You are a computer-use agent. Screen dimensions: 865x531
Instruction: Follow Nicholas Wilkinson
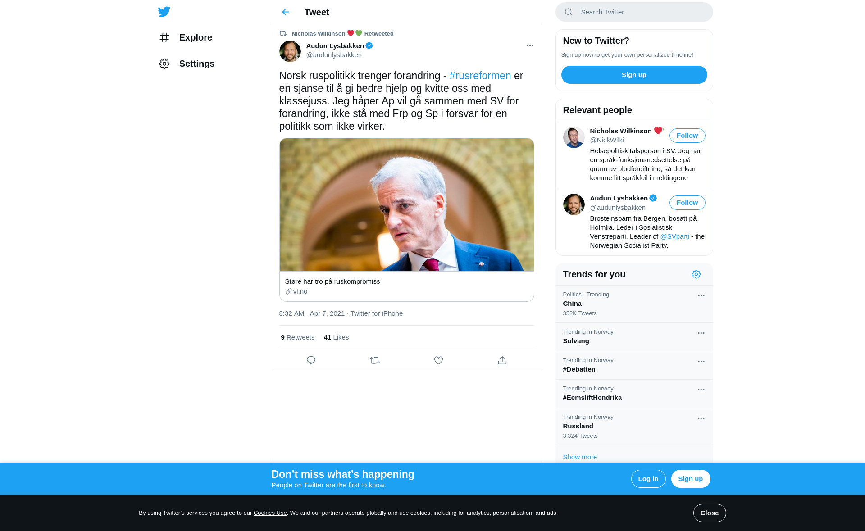(x=687, y=136)
